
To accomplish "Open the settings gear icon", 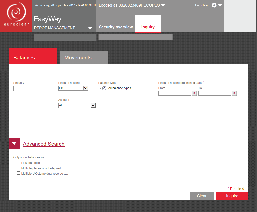I will (x=214, y=5).
